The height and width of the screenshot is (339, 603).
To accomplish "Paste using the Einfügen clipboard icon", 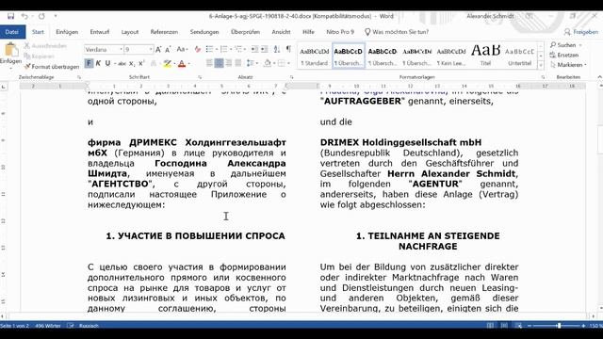I will [x=10, y=50].
